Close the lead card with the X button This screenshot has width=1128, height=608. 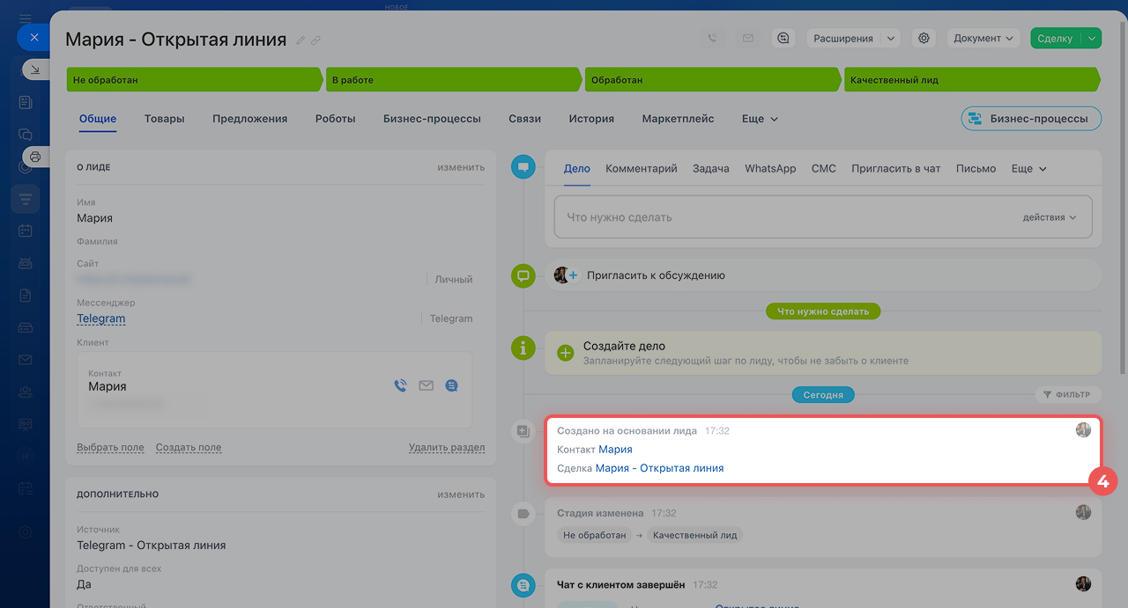(x=33, y=37)
